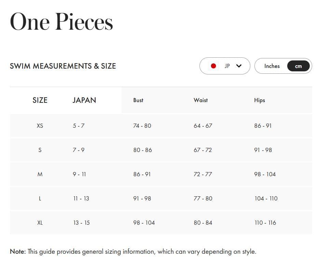Image resolution: width=333 pixels, height=267 pixels.
Task: Select the Hips column header
Action: [260, 100]
